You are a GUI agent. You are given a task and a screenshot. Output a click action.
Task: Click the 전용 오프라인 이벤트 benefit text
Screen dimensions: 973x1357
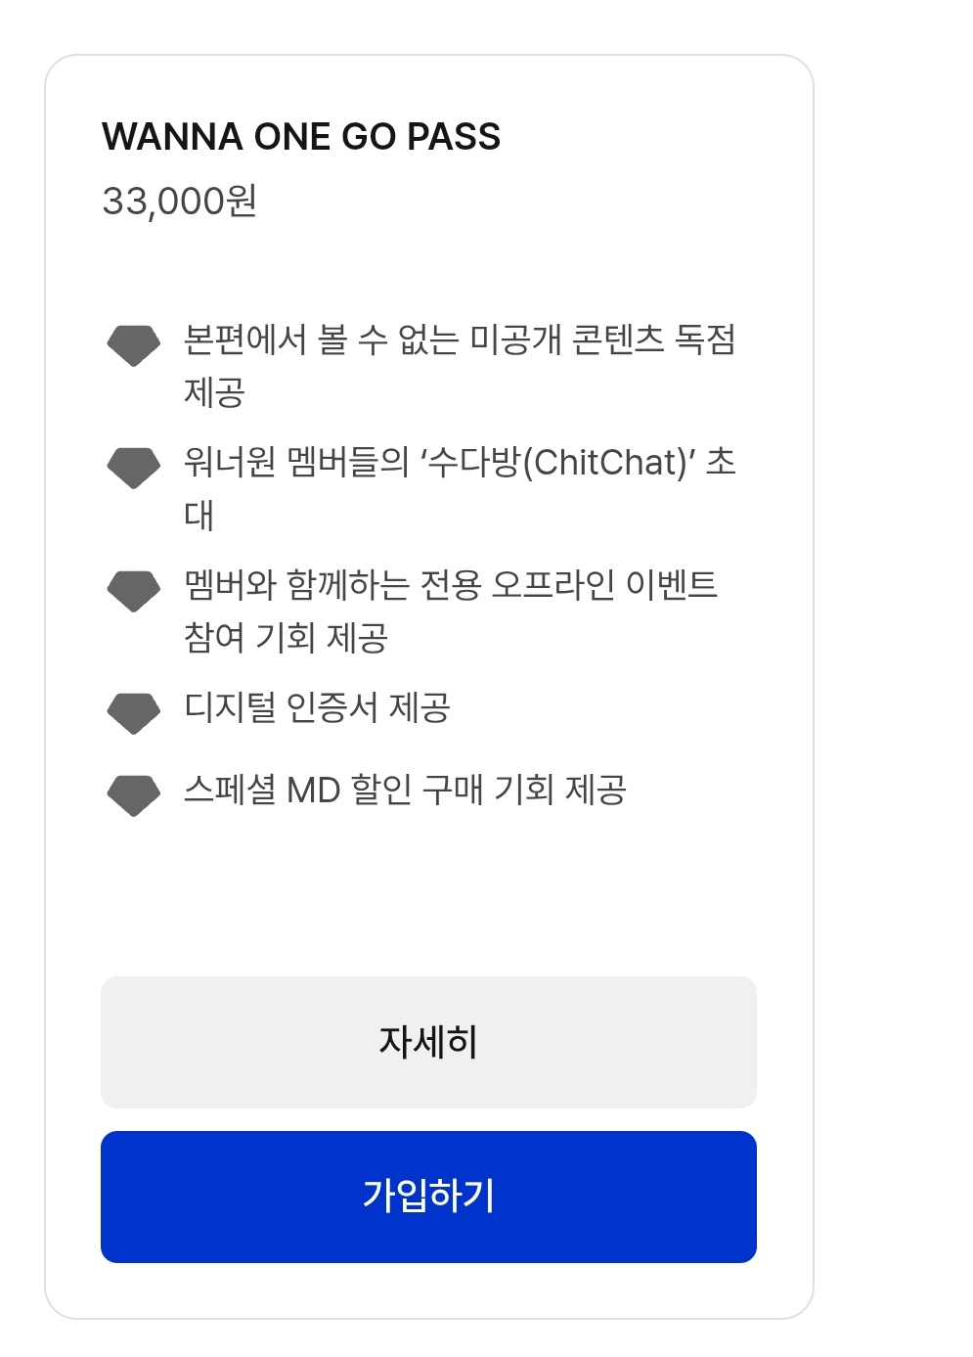coord(451,585)
